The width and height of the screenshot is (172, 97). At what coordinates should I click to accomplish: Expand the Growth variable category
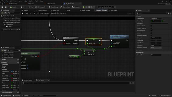[1, 68]
